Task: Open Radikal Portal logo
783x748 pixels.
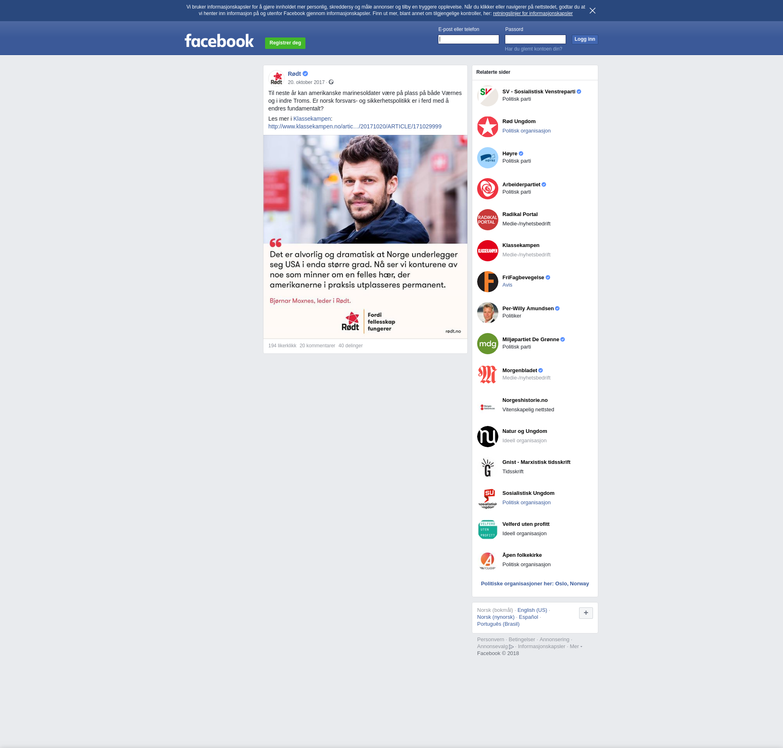Action: [488, 220]
